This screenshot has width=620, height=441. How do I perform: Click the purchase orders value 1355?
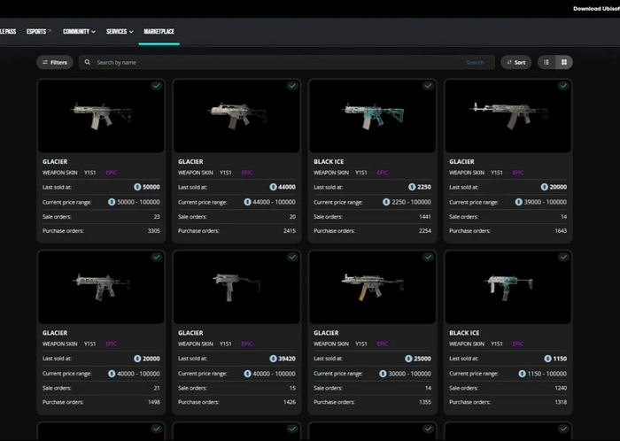(425, 402)
